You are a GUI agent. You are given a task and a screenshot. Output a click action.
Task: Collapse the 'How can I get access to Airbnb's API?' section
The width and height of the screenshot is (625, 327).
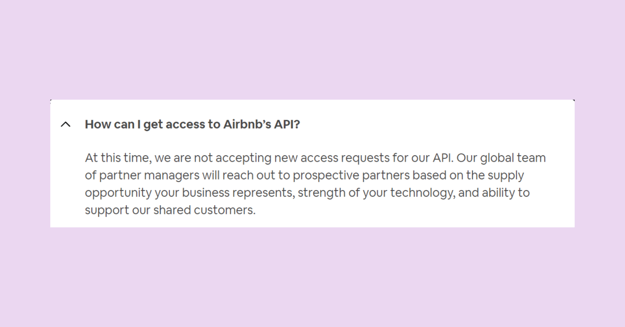(x=65, y=124)
